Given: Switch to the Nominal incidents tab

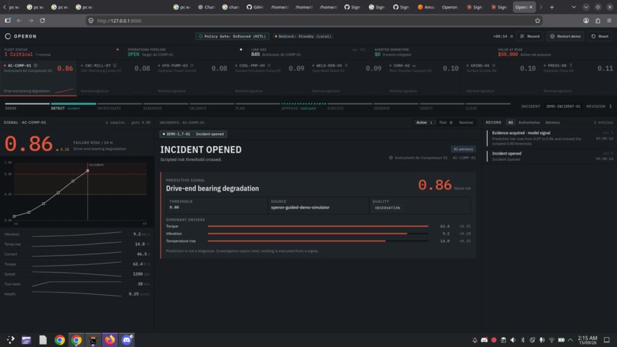Looking at the screenshot, I should tap(466, 123).
